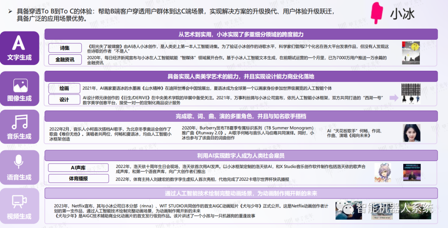Screen dimensions: 448x228
Task: Click the top bullet text 具备穿透To B到To C的体验
Action: pos(175,15)
